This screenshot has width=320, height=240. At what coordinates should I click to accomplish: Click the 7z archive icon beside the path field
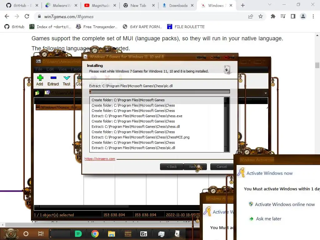click(47, 92)
